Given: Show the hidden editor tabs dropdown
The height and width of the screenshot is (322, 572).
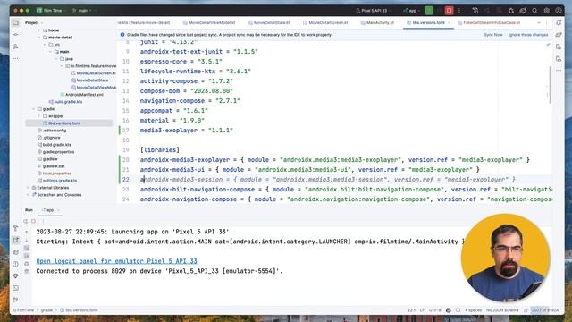Looking at the screenshot, I should tap(539, 22).
